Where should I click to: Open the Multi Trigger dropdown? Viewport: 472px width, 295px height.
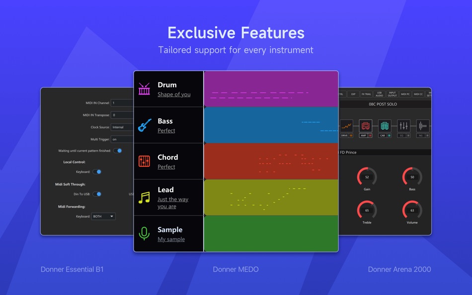click(x=122, y=139)
